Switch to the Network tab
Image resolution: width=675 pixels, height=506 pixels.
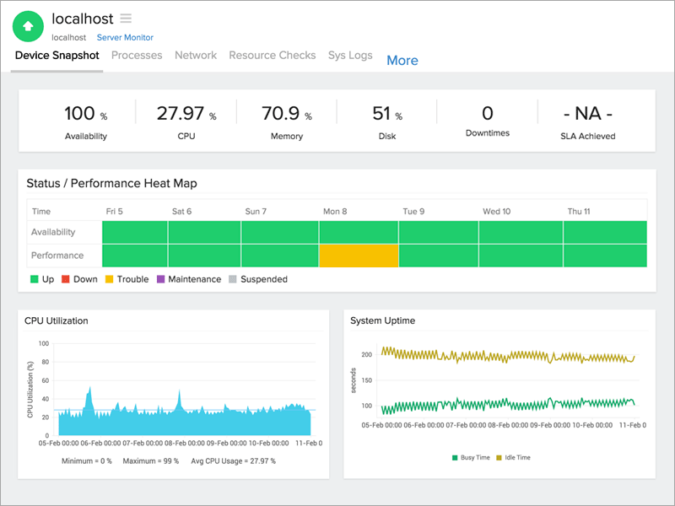click(x=196, y=55)
